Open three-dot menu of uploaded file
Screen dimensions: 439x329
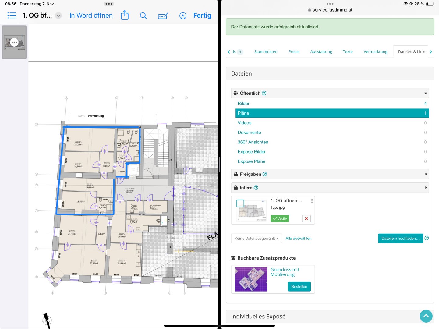[312, 201]
